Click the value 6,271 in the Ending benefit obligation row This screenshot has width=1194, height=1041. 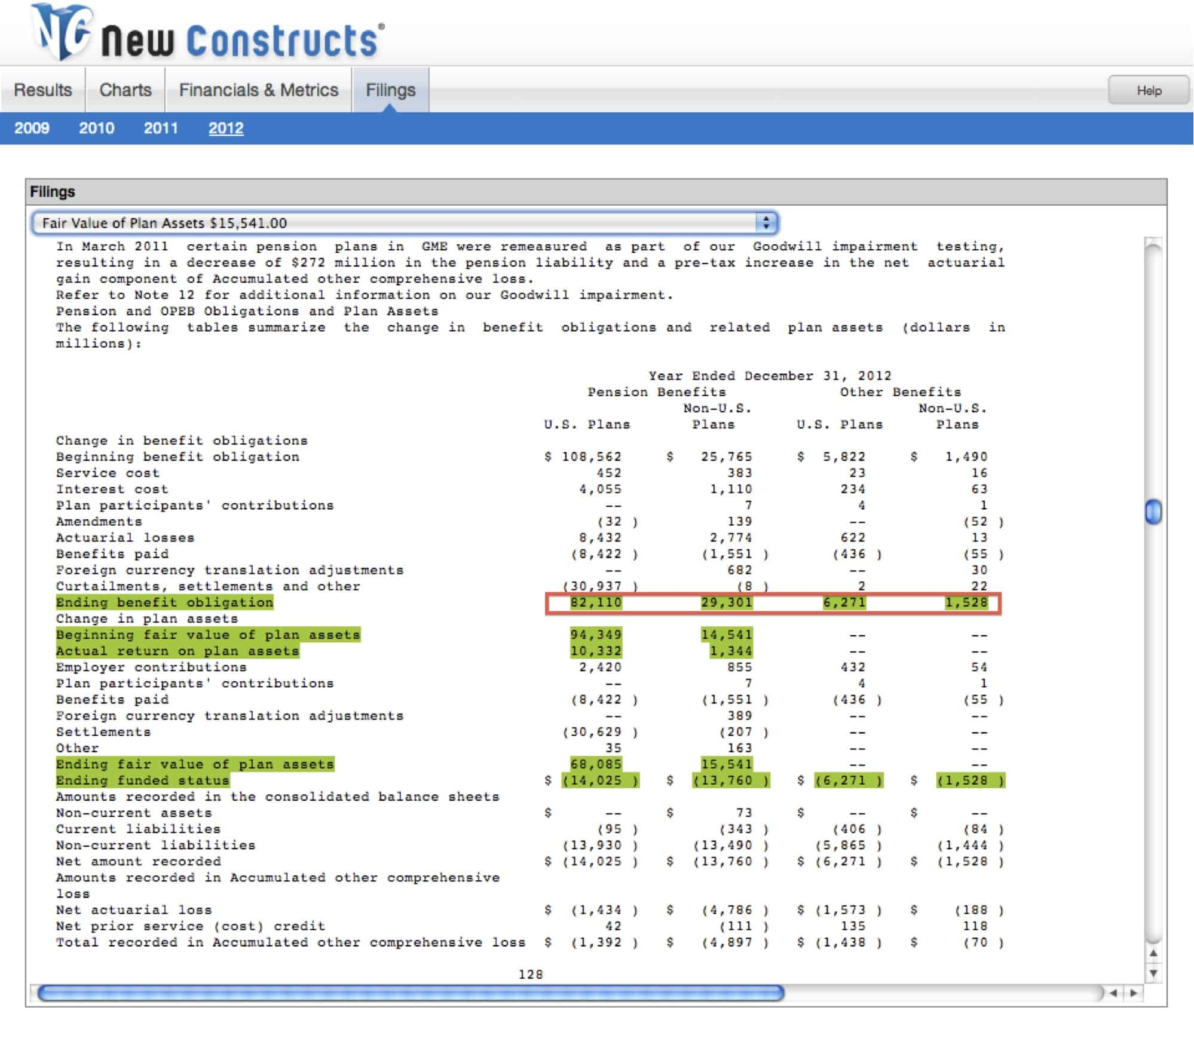click(844, 602)
